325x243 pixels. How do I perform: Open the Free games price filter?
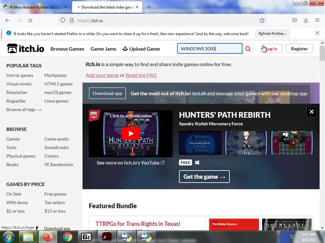click(x=55, y=194)
